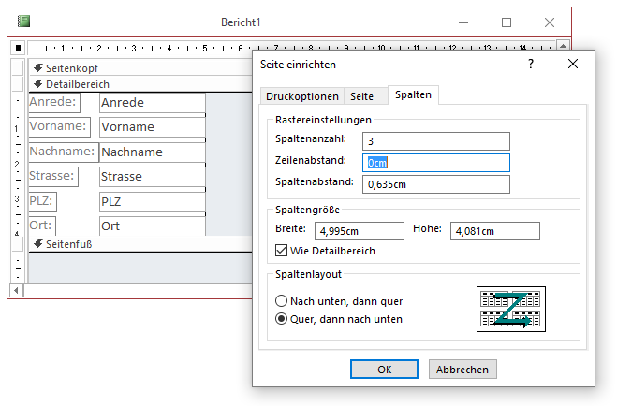This screenshot has height=406, width=617.
Task: Maximize the Bericht1 window
Action: pos(507,22)
